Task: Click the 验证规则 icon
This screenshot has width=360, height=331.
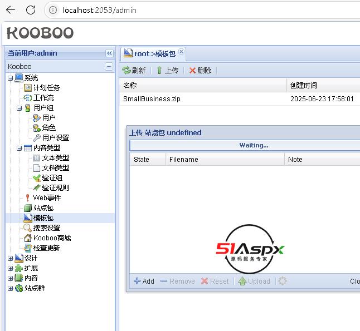Action: coord(37,187)
